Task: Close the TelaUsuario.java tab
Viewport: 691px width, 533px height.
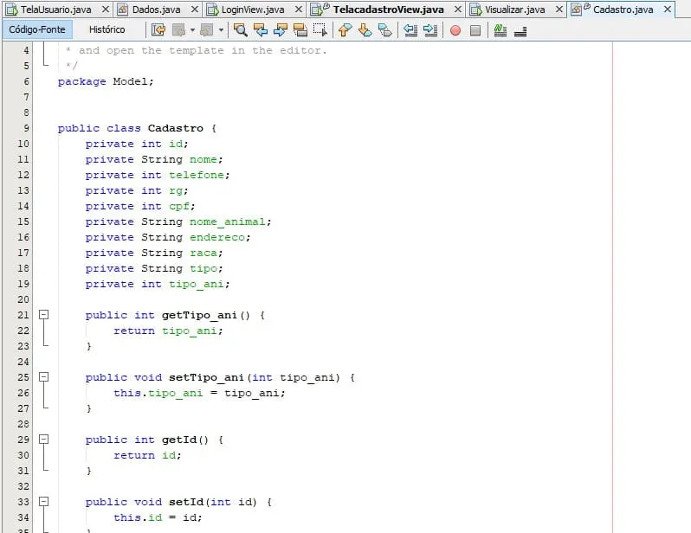Action: coord(106,10)
